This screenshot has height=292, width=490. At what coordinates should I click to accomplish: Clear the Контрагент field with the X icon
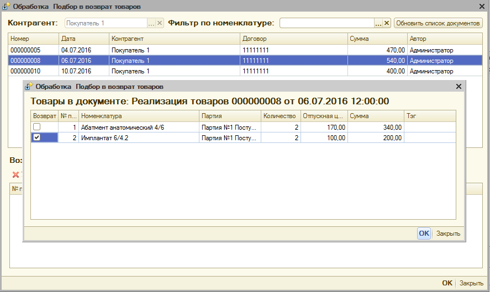(160, 23)
